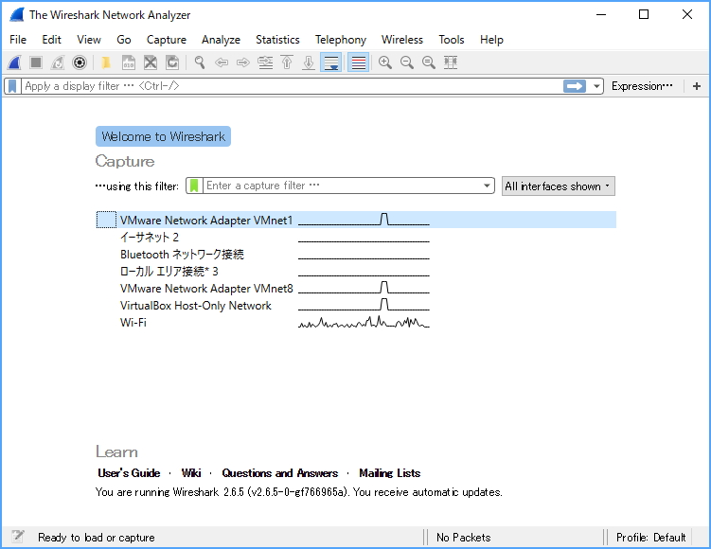Open the Help menu
The image size is (711, 549).
(491, 40)
